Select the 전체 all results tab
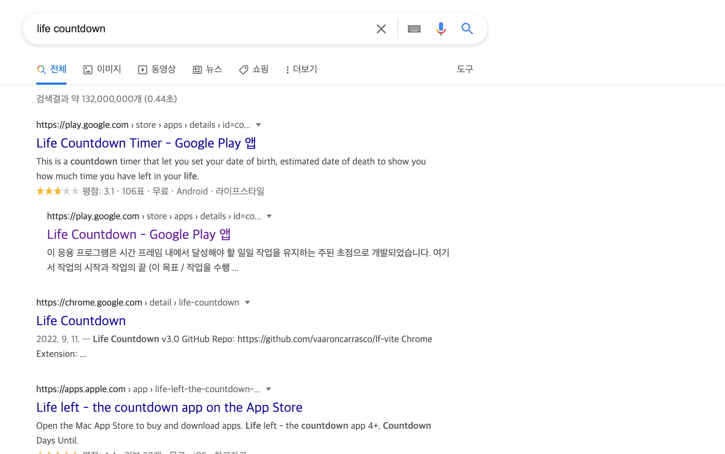725x454 pixels. [x=51, y=69]
